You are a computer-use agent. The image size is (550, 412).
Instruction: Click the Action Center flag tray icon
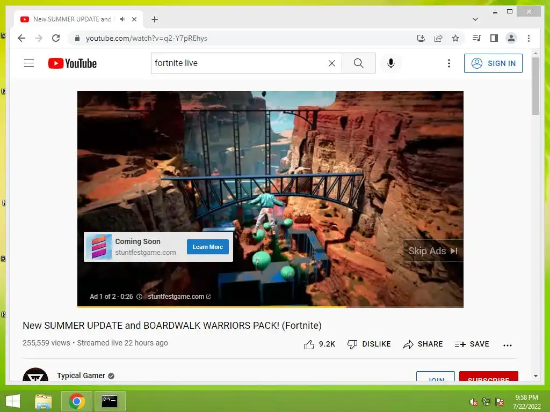coord(500,402)
